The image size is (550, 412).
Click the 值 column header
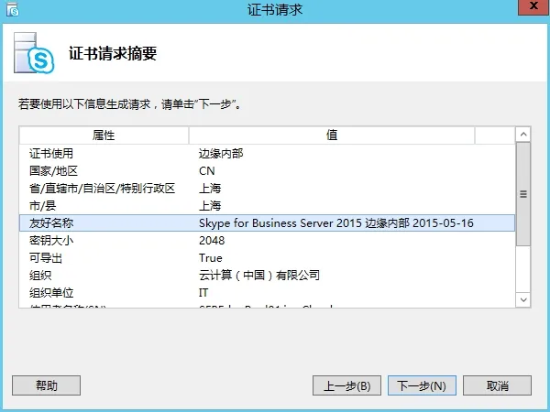[332, 136]
